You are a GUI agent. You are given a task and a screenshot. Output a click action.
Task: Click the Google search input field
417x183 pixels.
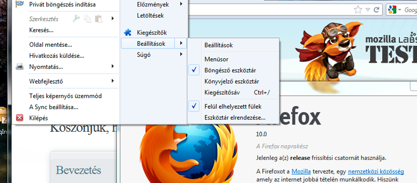click(x=410, y=10)
